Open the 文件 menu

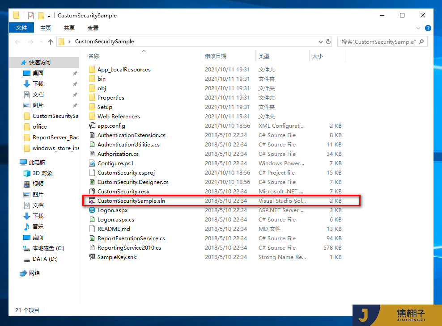coord(21,27)
